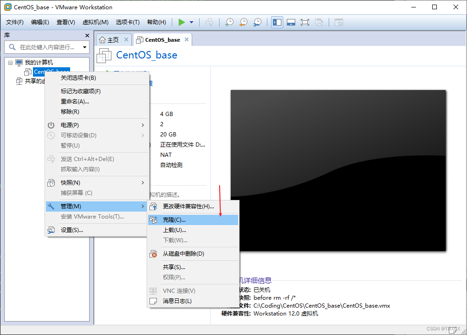
Task: Open the 帮助(H) menu
Action: (156, 22)
